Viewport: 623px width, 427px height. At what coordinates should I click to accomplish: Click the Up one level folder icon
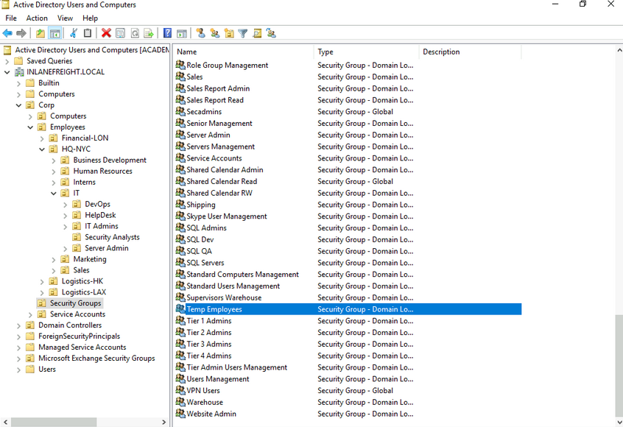click(40, 33)
